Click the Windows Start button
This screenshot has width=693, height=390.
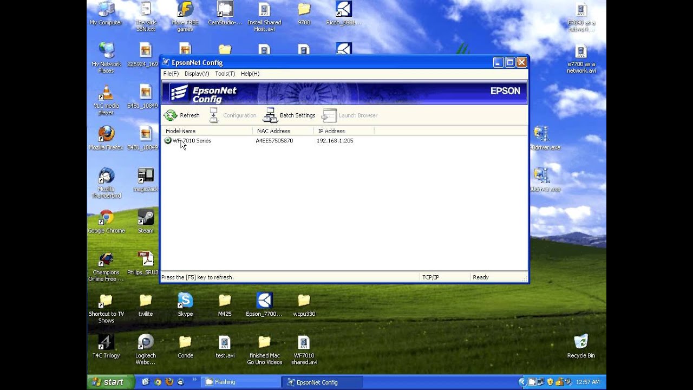point(110,382)
